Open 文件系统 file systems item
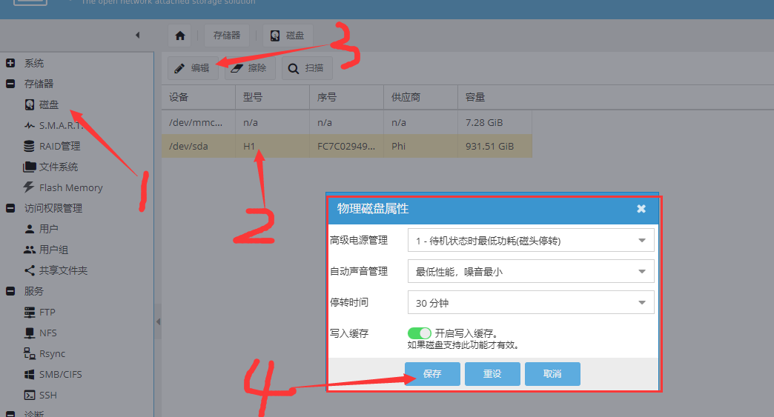 click(50, 167)
